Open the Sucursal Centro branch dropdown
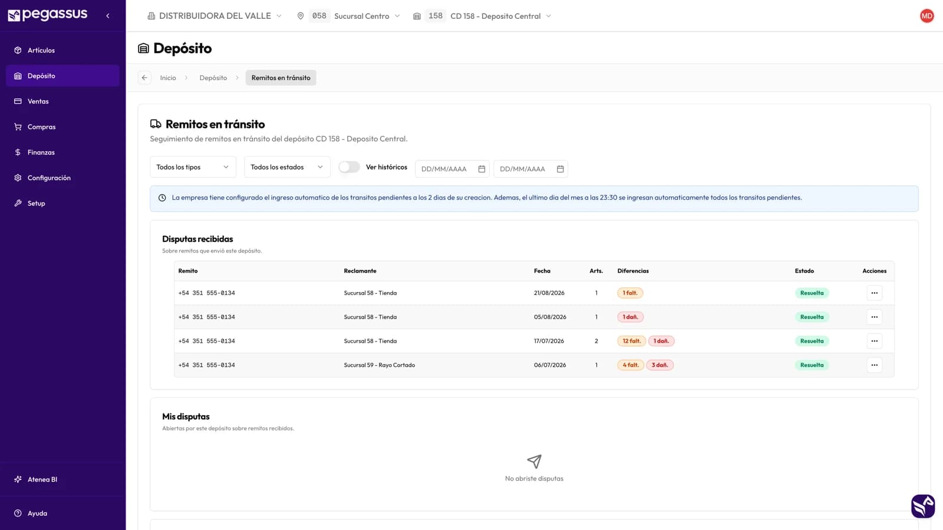Viewport: 943px width, 530px height. click(x=349, y=16)
